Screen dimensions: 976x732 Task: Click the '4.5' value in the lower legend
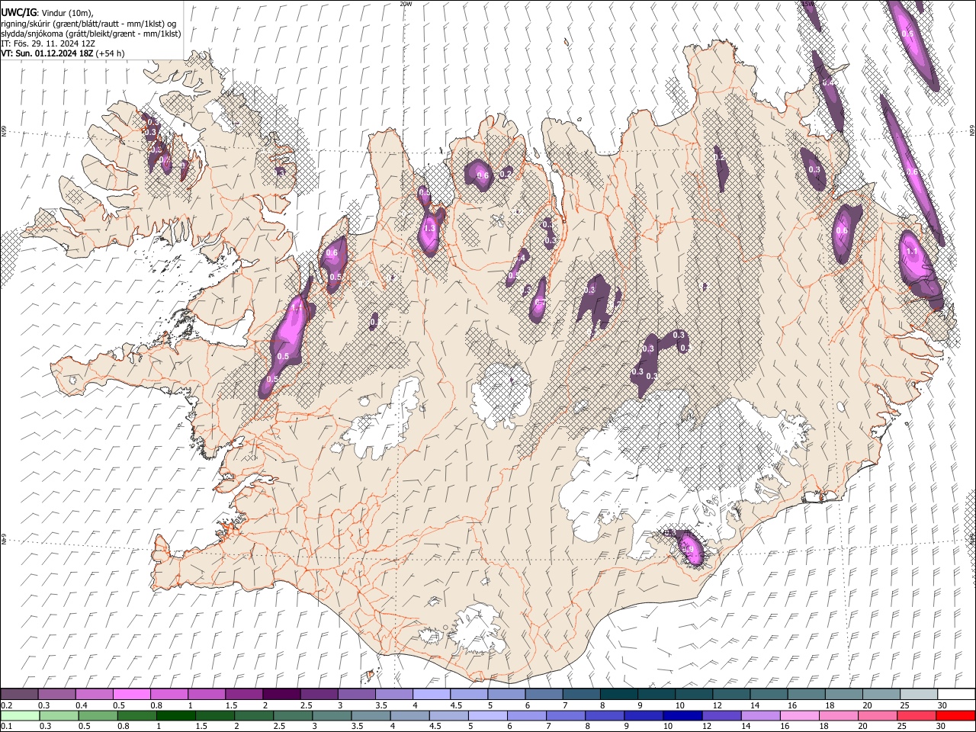pyautogui.click(x=435, y=727)
